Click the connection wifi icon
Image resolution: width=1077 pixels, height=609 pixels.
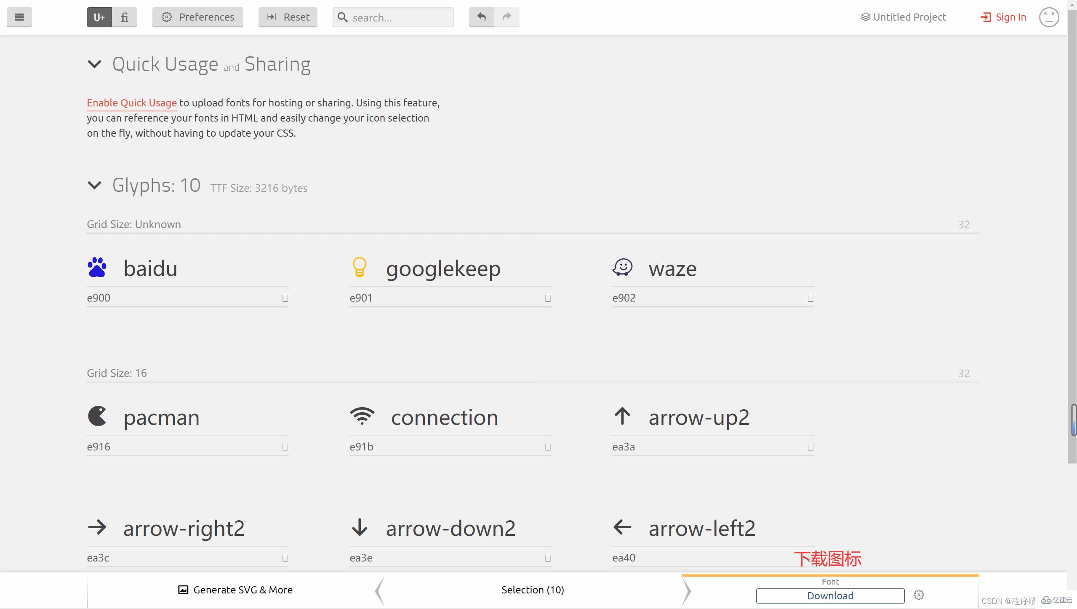pos(362,416)
